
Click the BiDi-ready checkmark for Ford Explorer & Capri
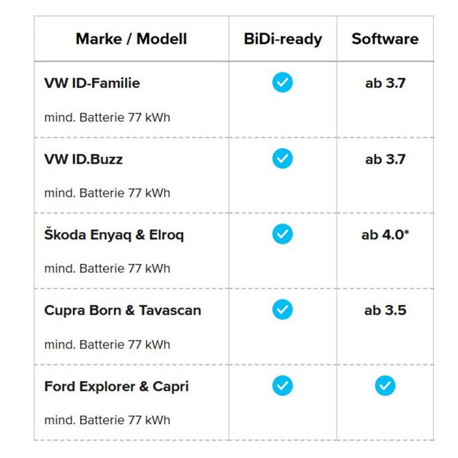[x=282, y=386]
